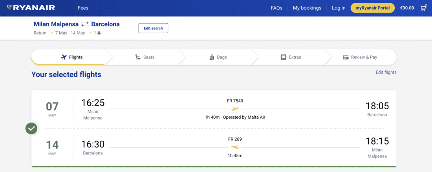Open the myRyanair Portal button
This screenshot has height=172, width=432.
click(372, 8)
